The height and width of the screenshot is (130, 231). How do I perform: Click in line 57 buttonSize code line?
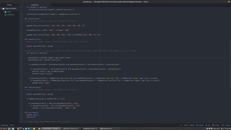point(49,58)
